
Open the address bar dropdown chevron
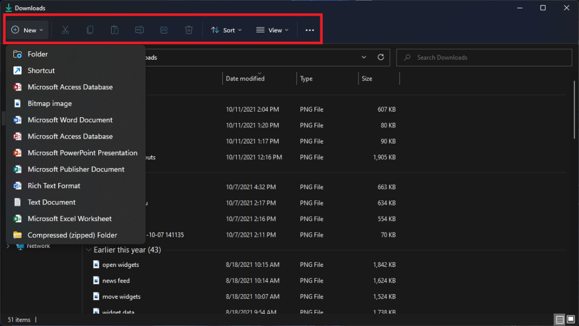coord(363,57)
